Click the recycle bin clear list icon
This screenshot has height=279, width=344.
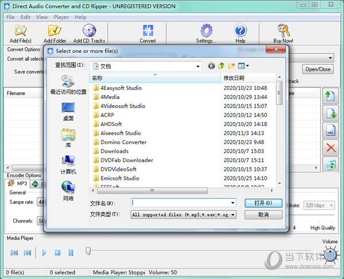[330, 164]
